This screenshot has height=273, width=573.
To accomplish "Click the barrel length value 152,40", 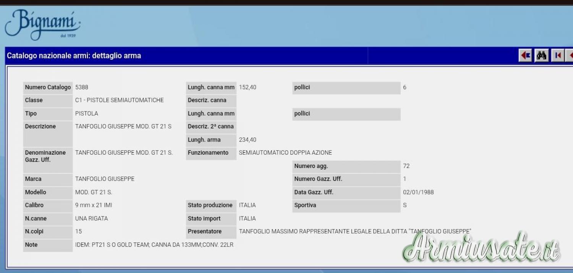I will point(248,87).
